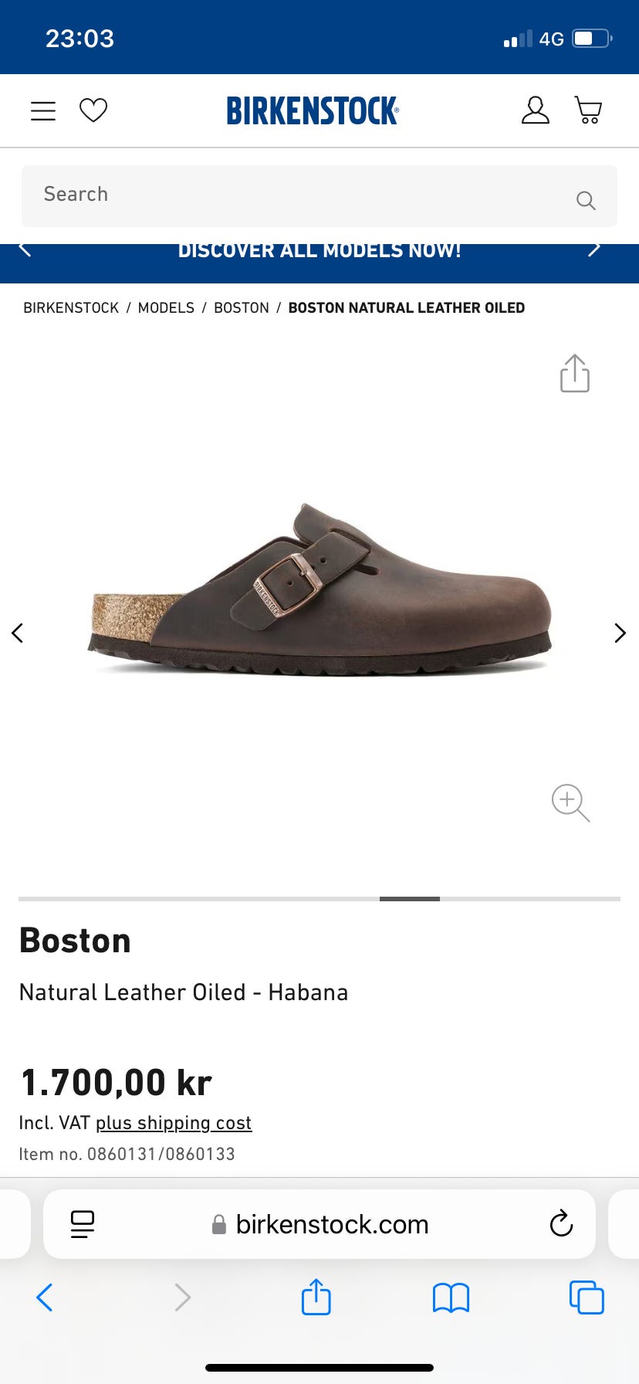
Task: Show next product image
Action: click(620, 633)
